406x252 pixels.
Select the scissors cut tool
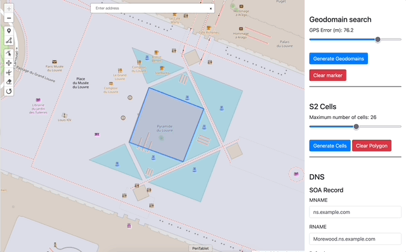9,73
